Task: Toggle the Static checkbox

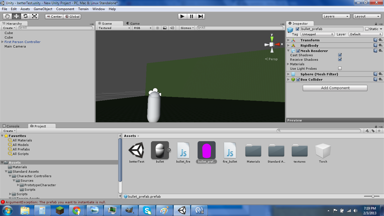Action: [x=367, y=29]
